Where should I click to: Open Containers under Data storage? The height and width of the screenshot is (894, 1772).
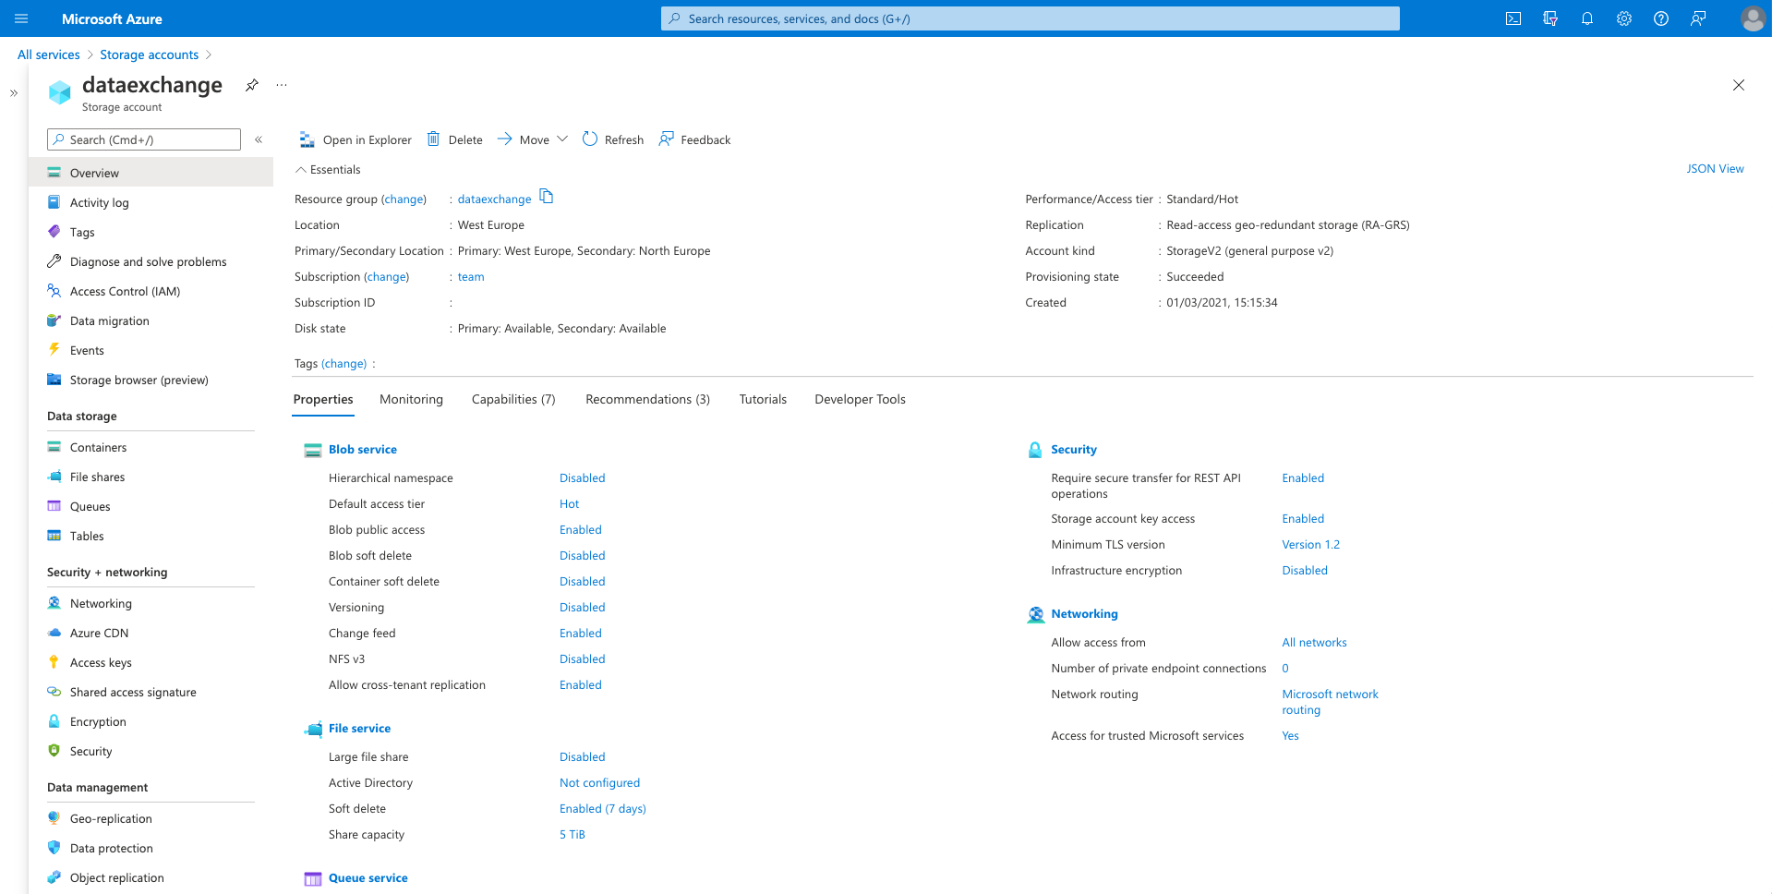tap(98, 448)
